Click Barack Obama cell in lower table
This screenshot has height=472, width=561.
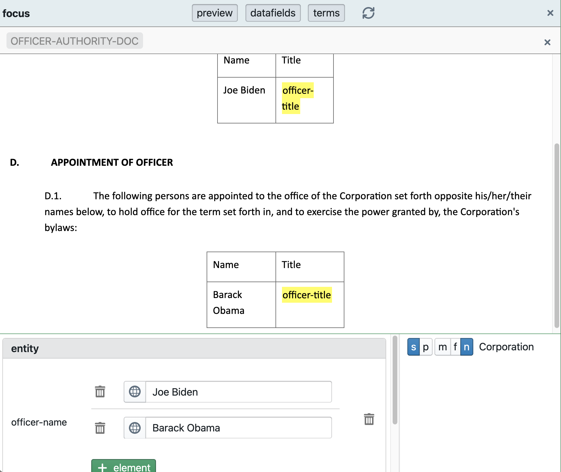(x=241, y=305)
